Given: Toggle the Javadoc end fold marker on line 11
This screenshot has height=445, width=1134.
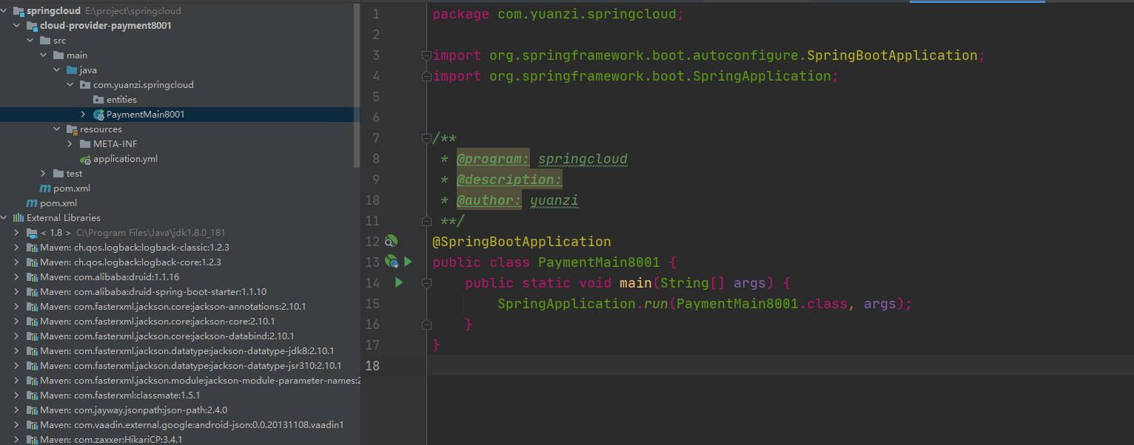Looking at the screenshot, I should [x=426, y=221].
